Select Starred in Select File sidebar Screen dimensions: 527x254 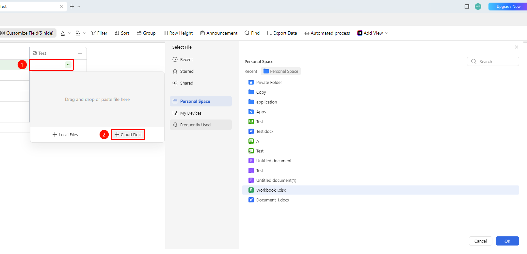(201, 71)
